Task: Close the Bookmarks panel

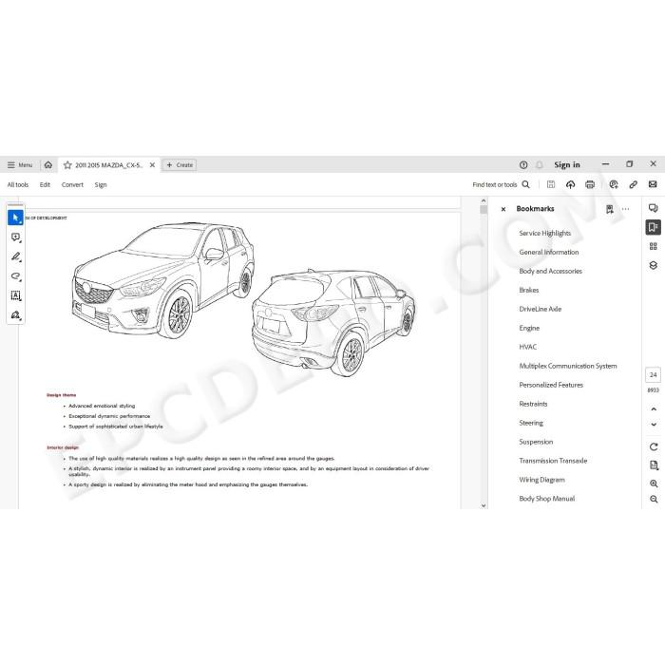Action: 503,209
